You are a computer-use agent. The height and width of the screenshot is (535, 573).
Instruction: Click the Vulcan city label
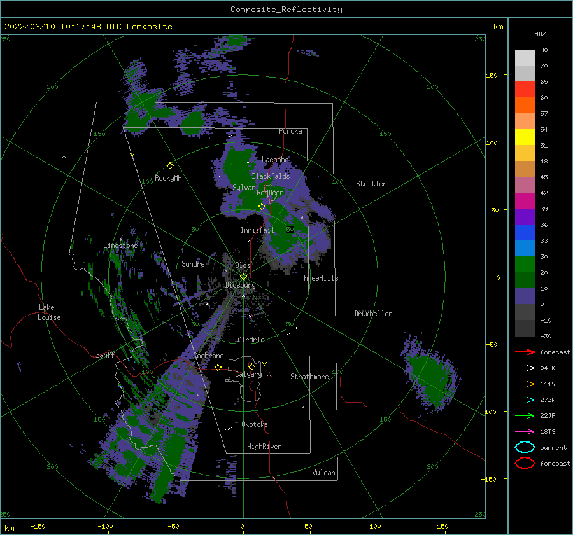point(324,473)
